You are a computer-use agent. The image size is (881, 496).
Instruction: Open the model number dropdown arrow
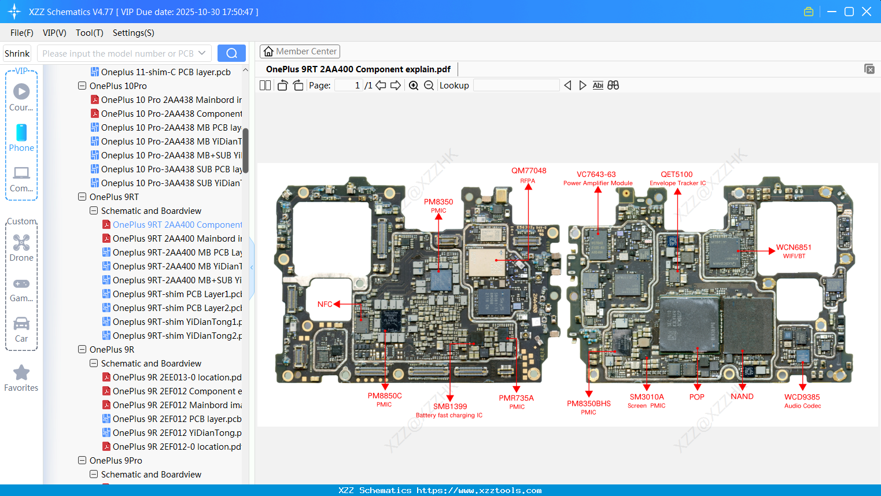tap(203, 53)
